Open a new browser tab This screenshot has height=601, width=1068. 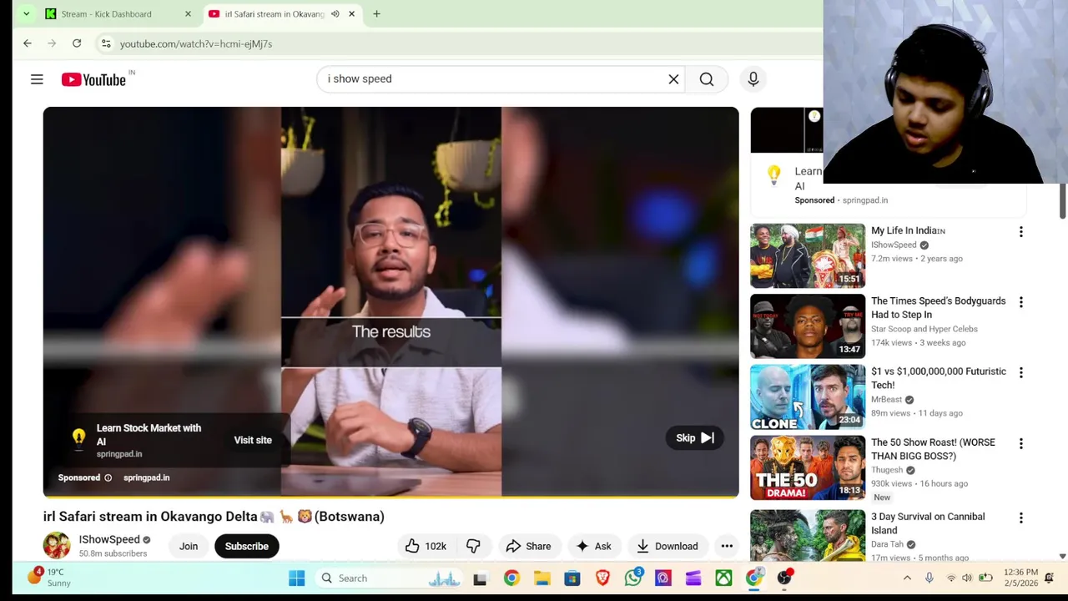pos(376,14)
